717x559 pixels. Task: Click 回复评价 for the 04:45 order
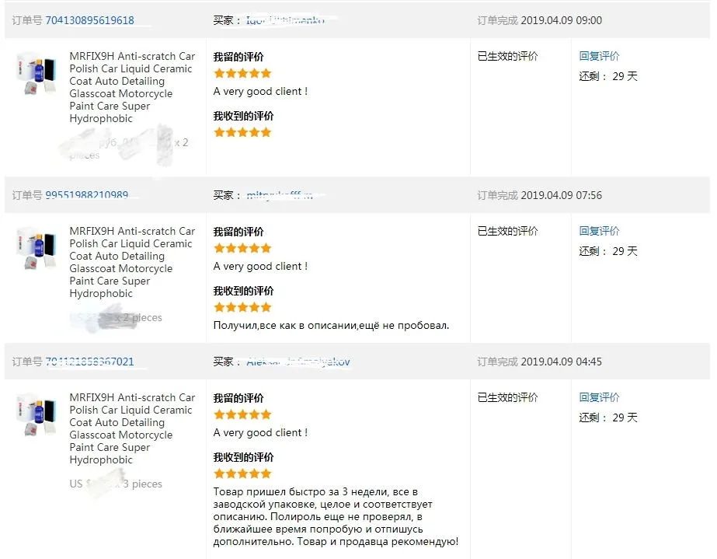coord(599,397)
